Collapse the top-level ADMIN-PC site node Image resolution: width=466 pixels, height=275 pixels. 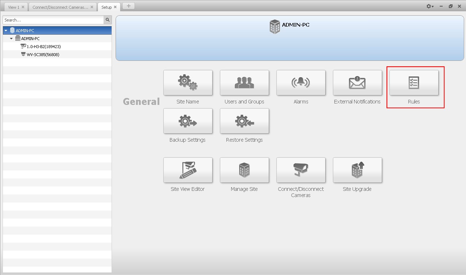(6, 31)
